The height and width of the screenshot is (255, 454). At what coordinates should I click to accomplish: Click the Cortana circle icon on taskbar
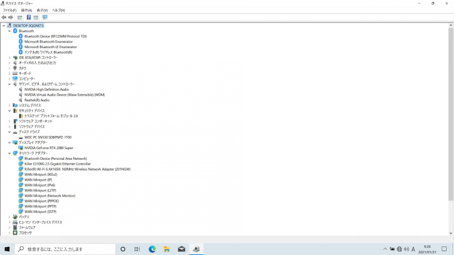(123, 249)
